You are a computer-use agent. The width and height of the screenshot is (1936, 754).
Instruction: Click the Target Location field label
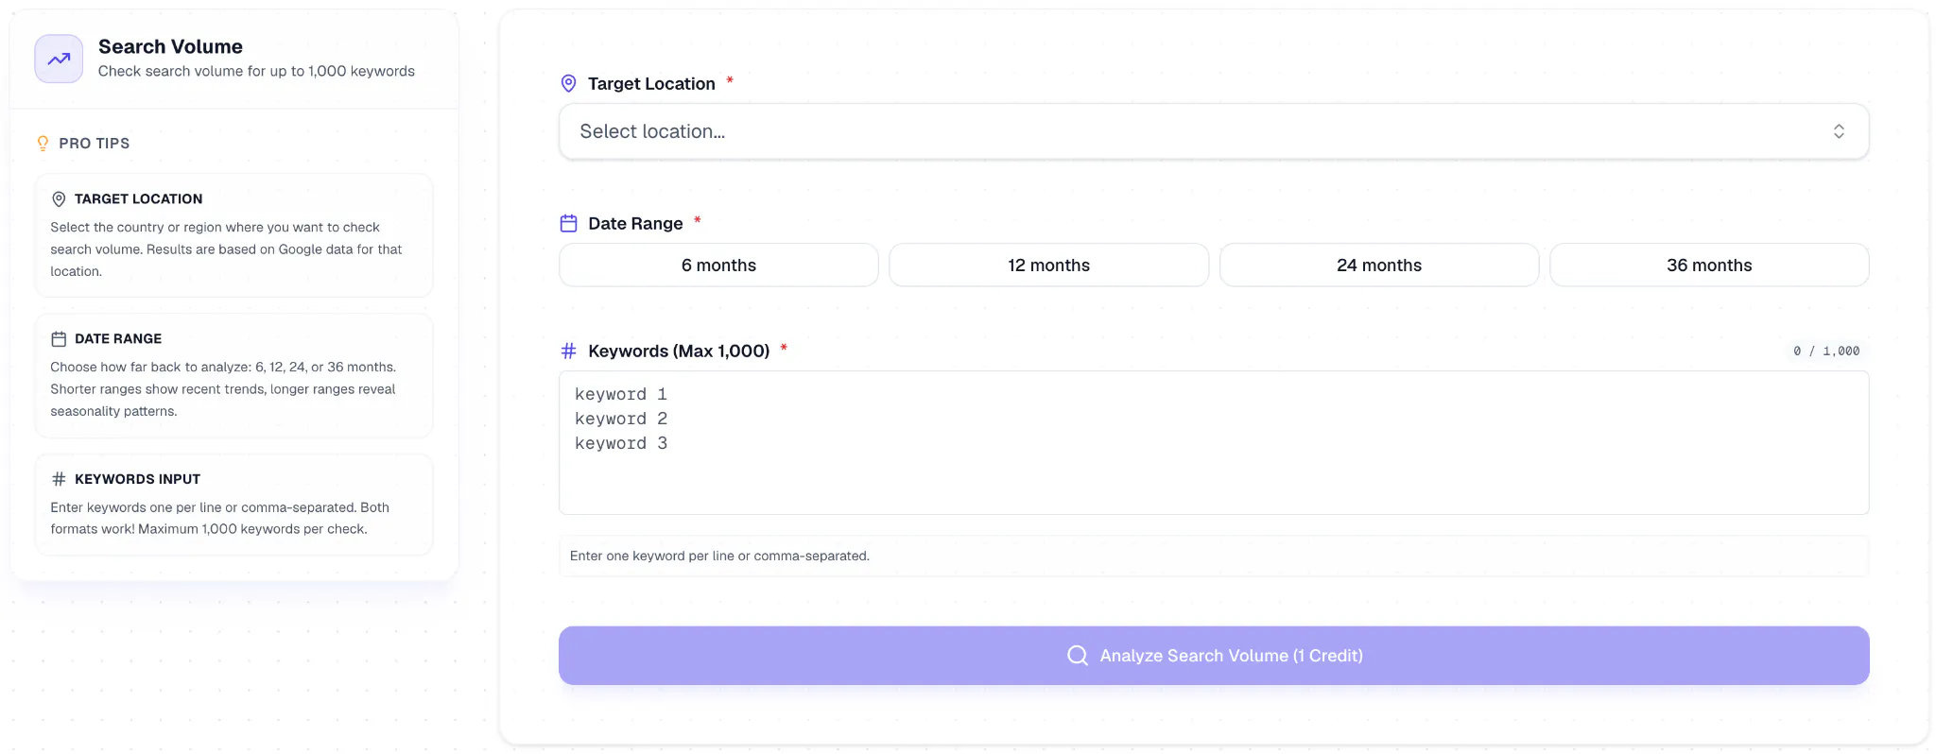(651, 83)
